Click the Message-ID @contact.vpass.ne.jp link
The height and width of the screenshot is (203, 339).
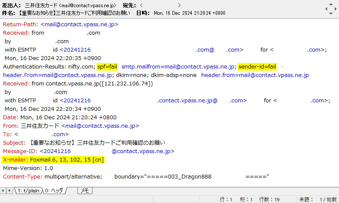click(x=141, y=151)
